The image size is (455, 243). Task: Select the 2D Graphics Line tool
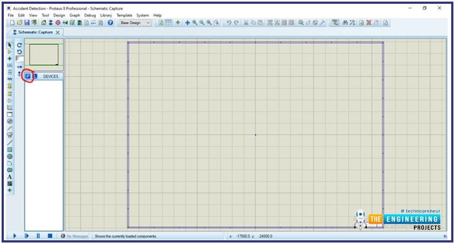tap(10, 143)
